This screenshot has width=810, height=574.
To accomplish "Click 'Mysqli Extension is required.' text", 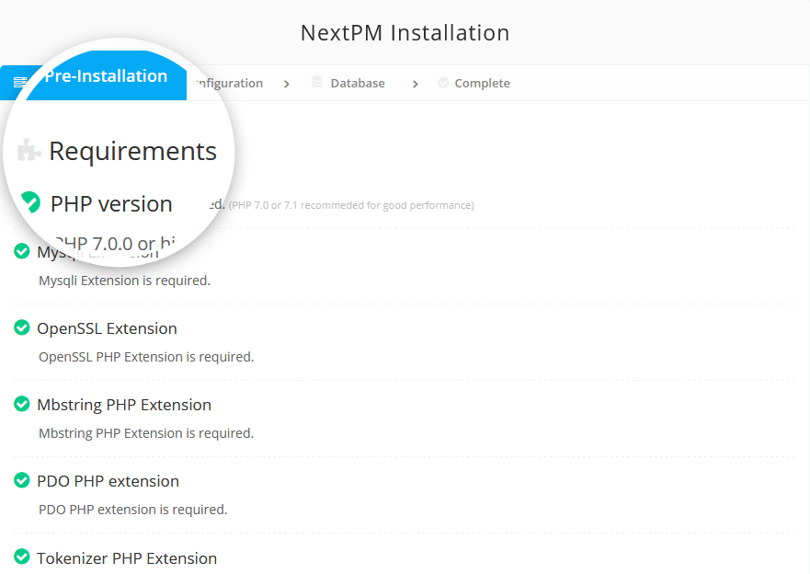I will click(124, 281).
